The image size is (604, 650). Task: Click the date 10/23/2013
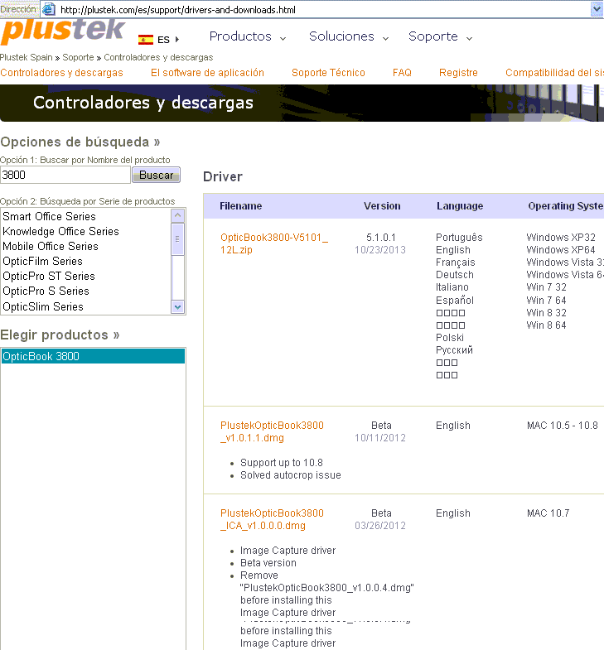pos(380,250)
